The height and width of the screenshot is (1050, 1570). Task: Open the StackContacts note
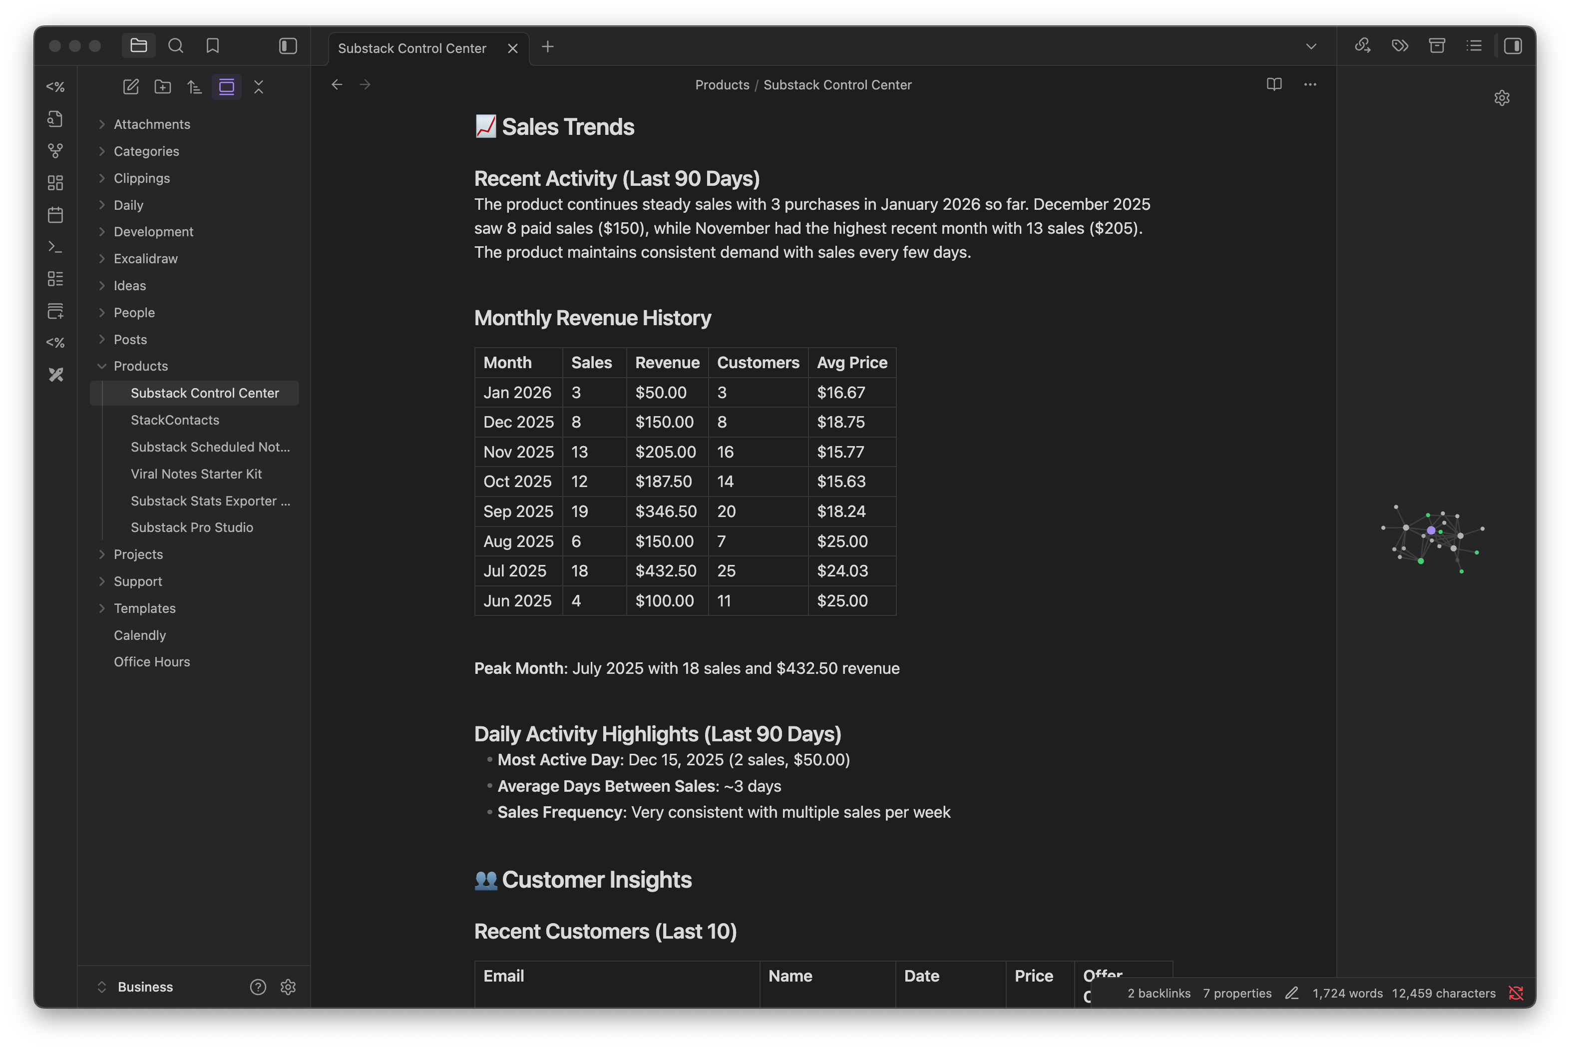coord(175,420)
